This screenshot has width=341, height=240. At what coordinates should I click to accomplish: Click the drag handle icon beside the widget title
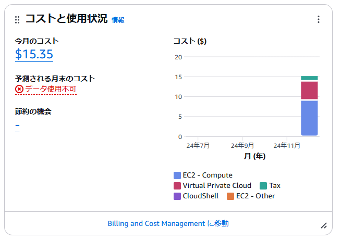(17, 20)
